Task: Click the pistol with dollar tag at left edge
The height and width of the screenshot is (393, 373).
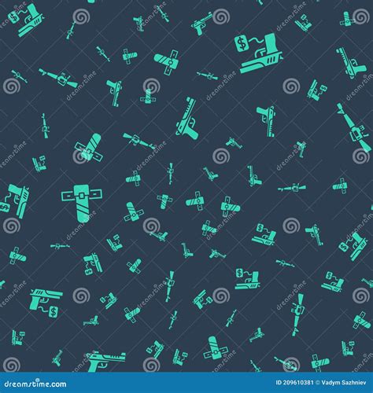Action: [x=14, y=200]
